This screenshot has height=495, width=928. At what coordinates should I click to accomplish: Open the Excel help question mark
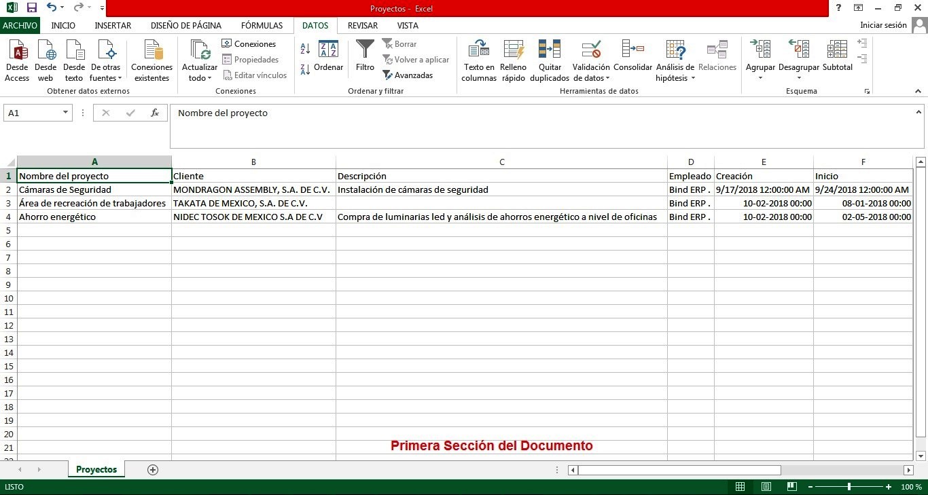[839, 7]
